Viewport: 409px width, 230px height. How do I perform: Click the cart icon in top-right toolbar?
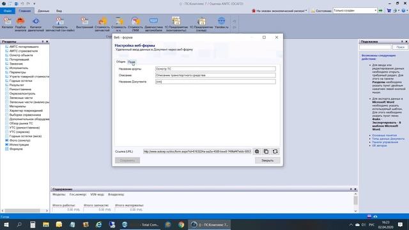(x=389, y=11)
